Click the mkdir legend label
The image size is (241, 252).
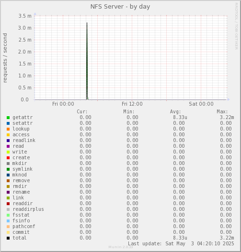[20, 163]
